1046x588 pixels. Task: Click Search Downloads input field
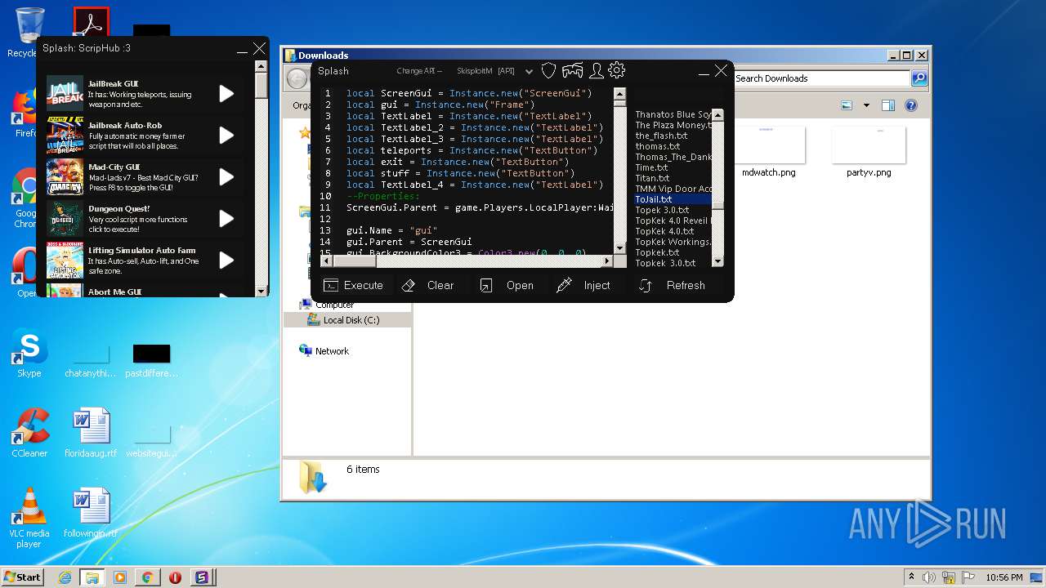pos(820,78)
